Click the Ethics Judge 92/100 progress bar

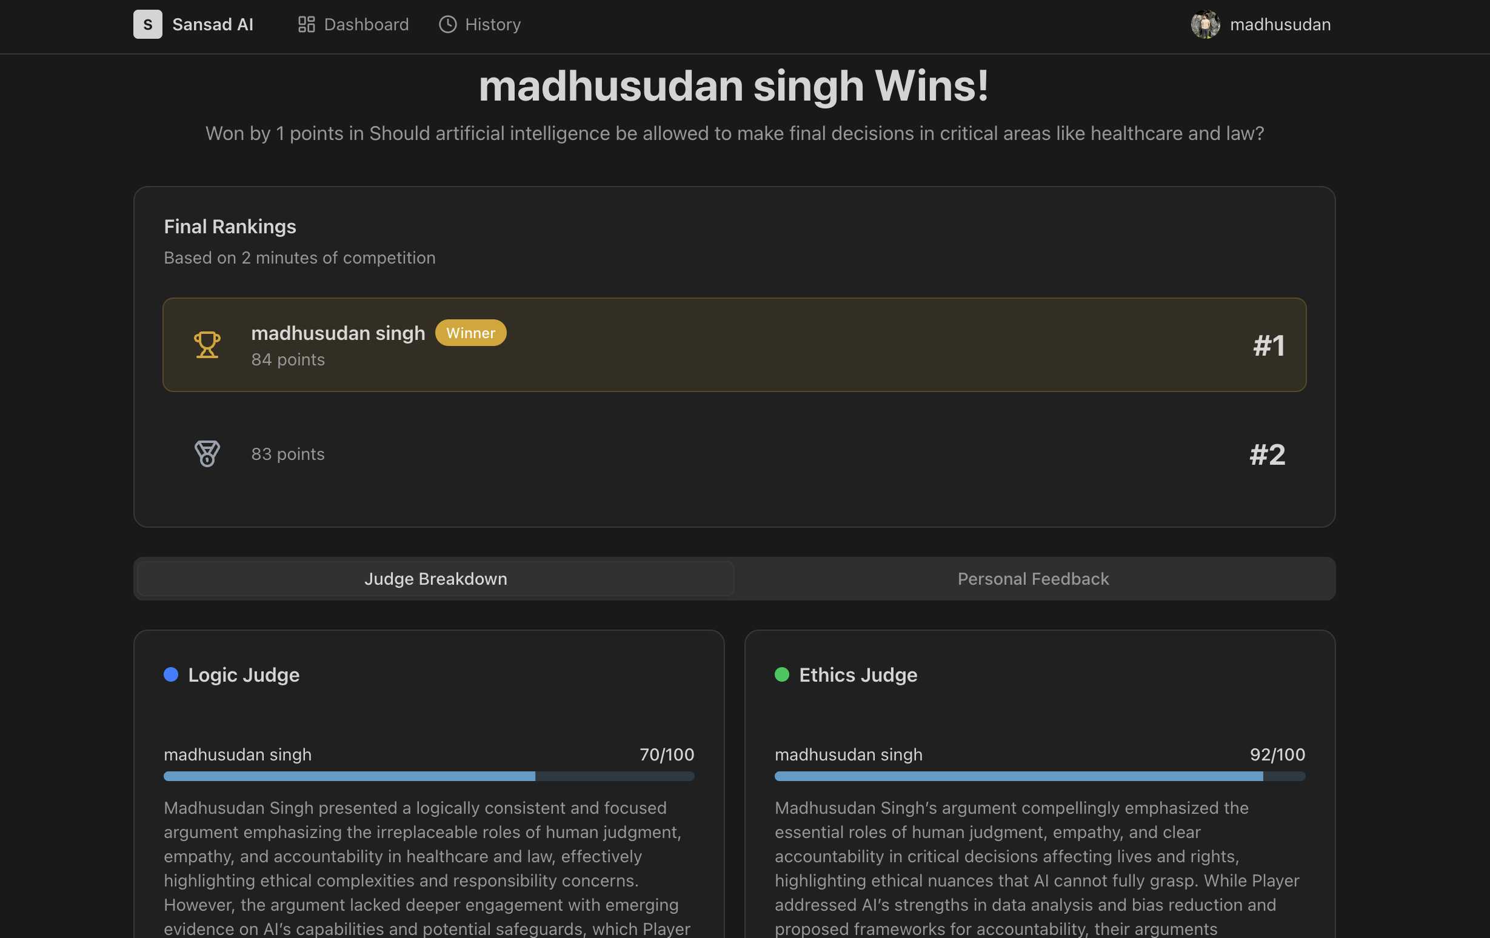pos(1040,776)
